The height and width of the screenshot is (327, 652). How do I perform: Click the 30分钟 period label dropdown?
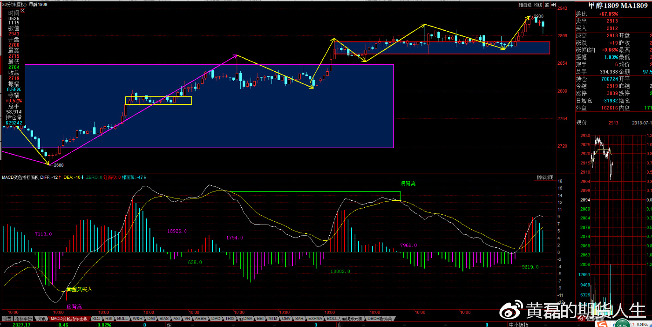pos(14,4)
